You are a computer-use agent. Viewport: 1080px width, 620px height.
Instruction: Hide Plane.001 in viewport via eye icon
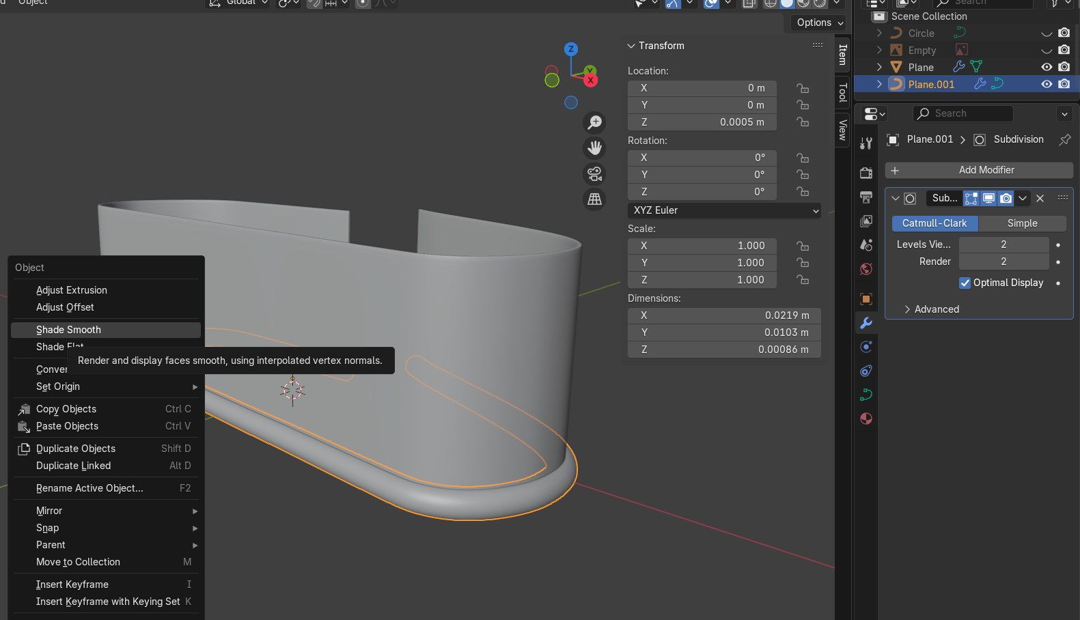(x=1046, y=84)
